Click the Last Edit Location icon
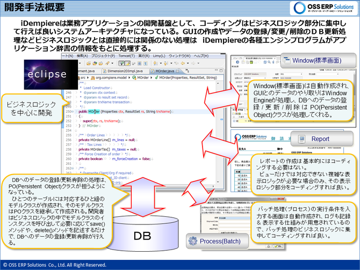Image resolution: width=360 pixels, height=270 pixels. pyautogui.click(x=176, y=63)
